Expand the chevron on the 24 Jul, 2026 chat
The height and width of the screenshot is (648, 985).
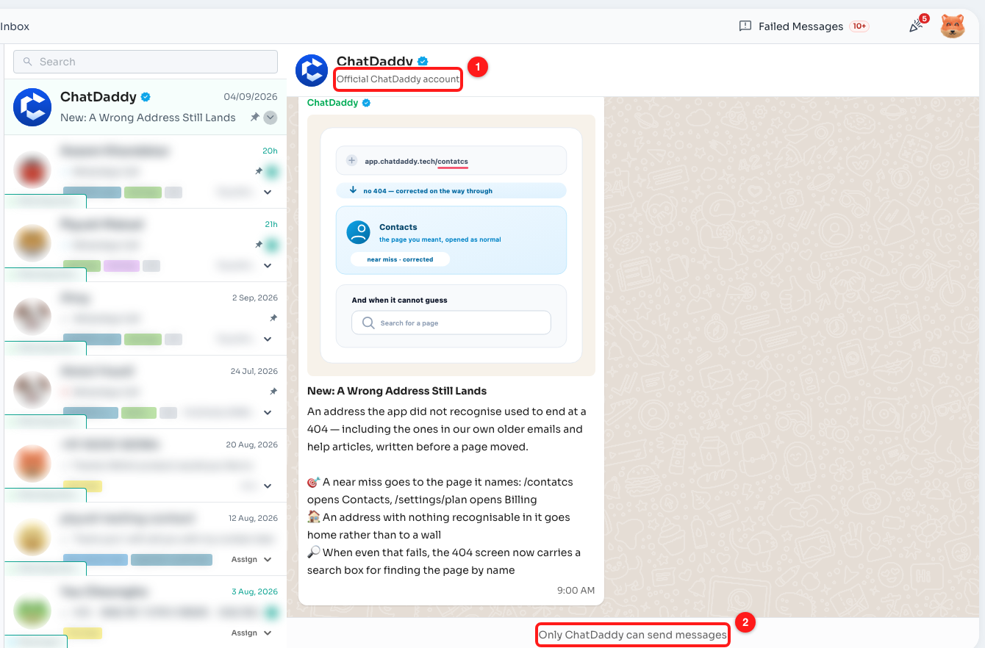pos(268,413)
